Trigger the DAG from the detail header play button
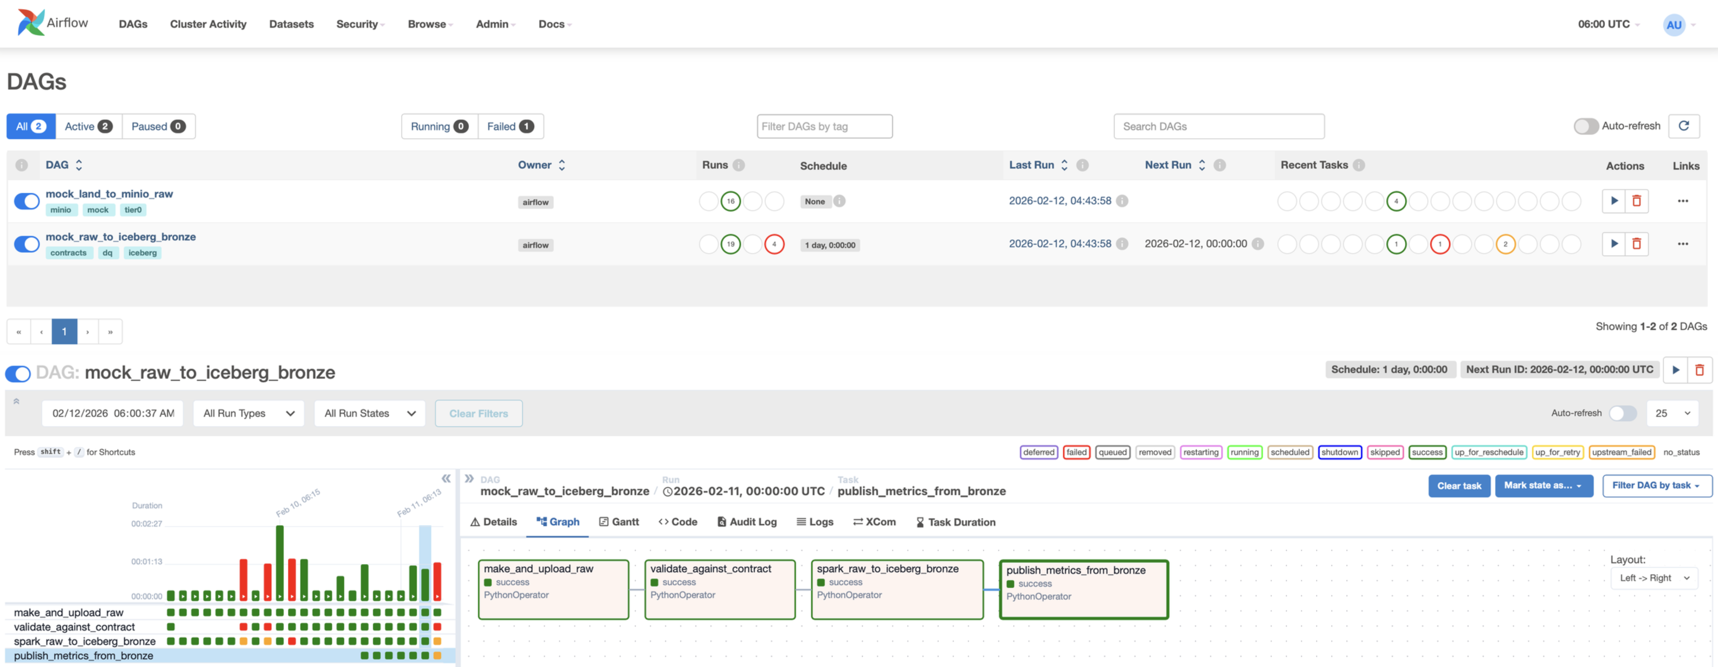Viewport: 1718px width, 667px height. tap(1675, 370)
